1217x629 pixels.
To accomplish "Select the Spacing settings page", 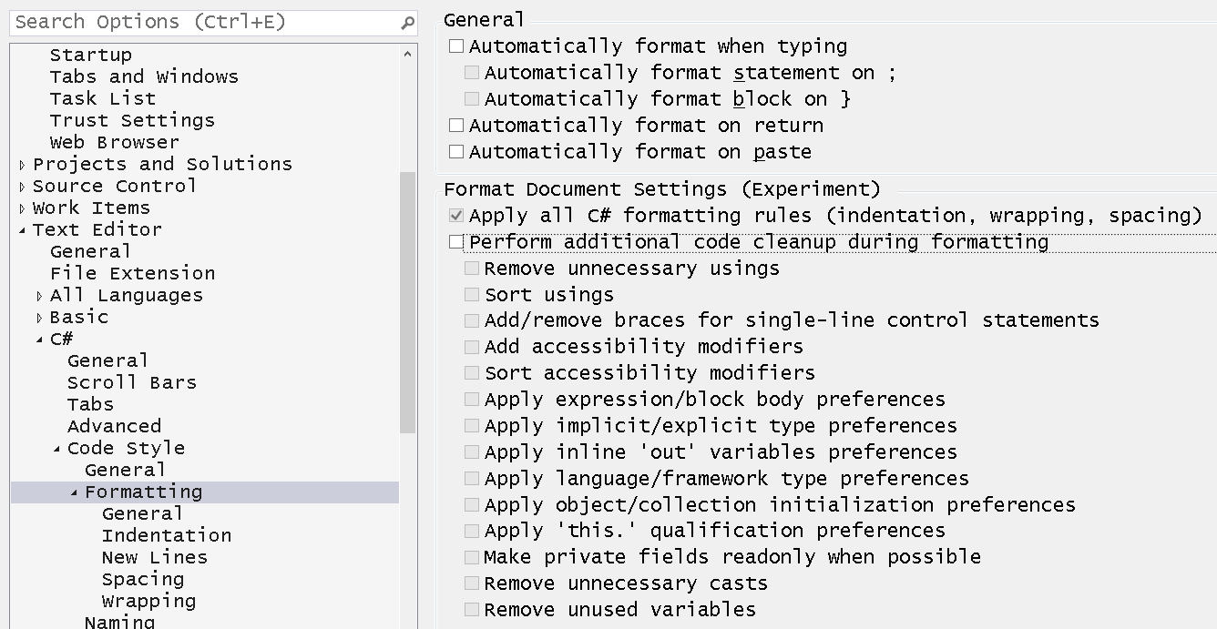I will [143, 578].
